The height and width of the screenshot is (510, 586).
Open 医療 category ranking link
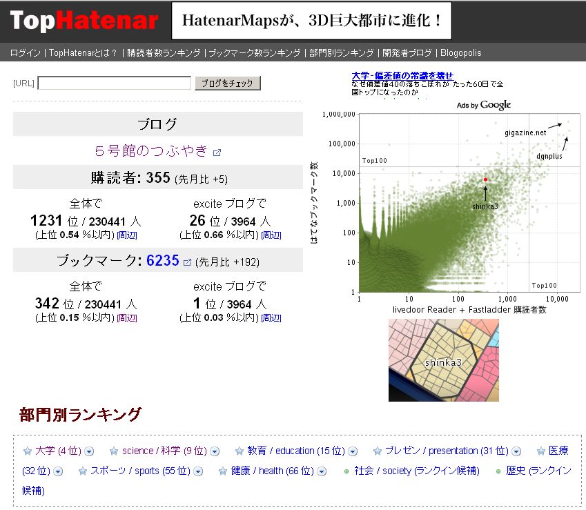(558, 451)
